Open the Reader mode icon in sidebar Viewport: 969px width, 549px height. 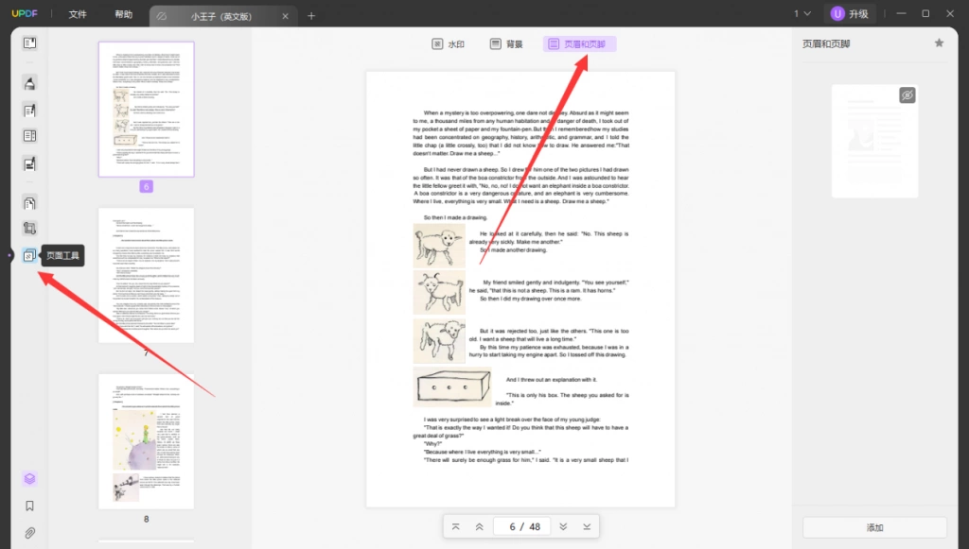click(x=29, y=43)
